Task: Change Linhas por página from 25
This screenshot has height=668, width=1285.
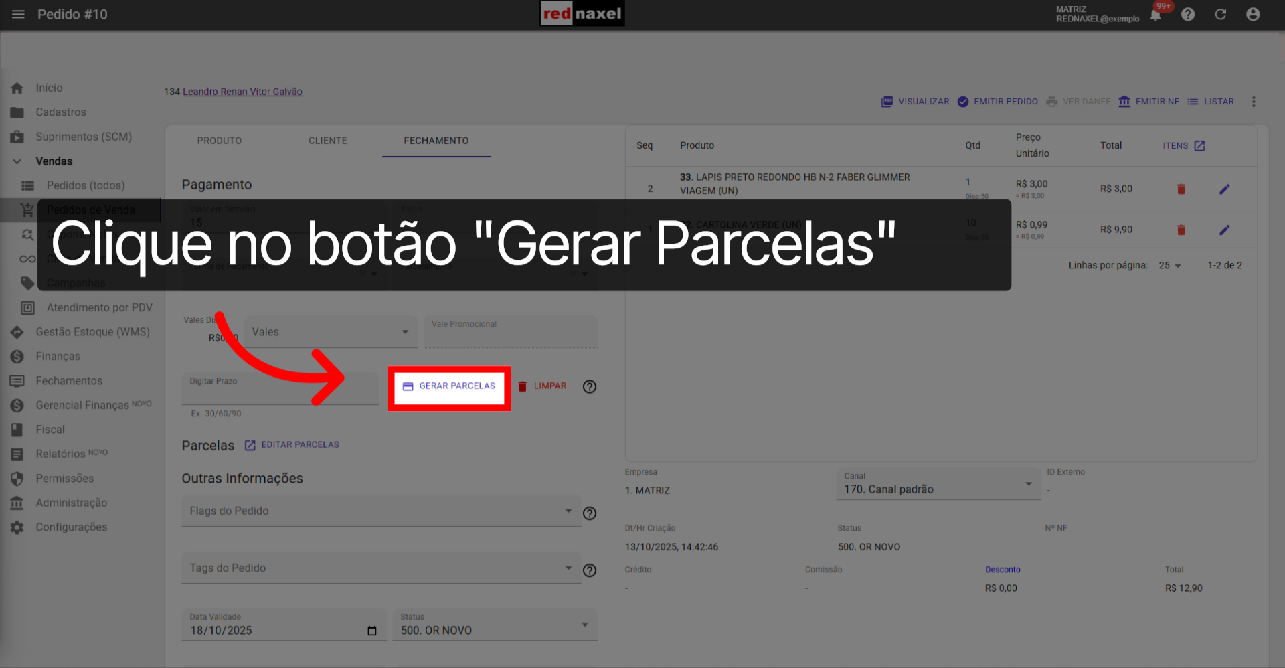Action: pyautogui.click(x=1169, y=265)
